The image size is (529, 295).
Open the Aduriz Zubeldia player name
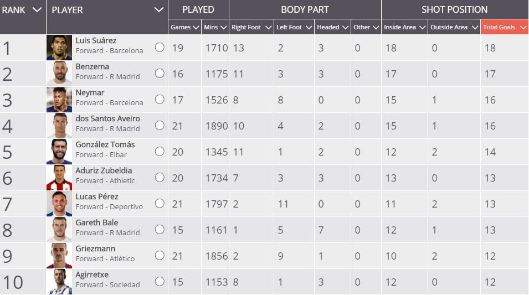104,170
